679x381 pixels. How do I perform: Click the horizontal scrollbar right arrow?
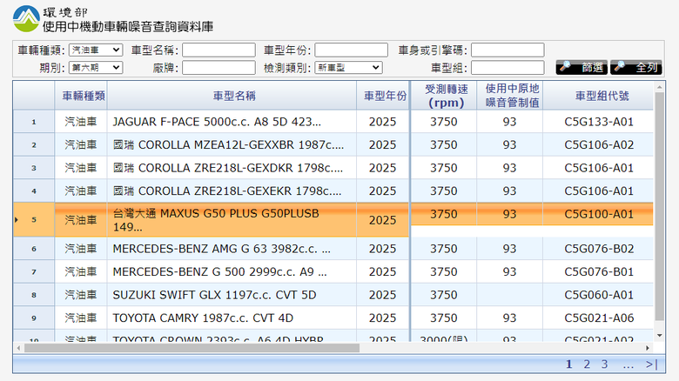click(648, 348)
